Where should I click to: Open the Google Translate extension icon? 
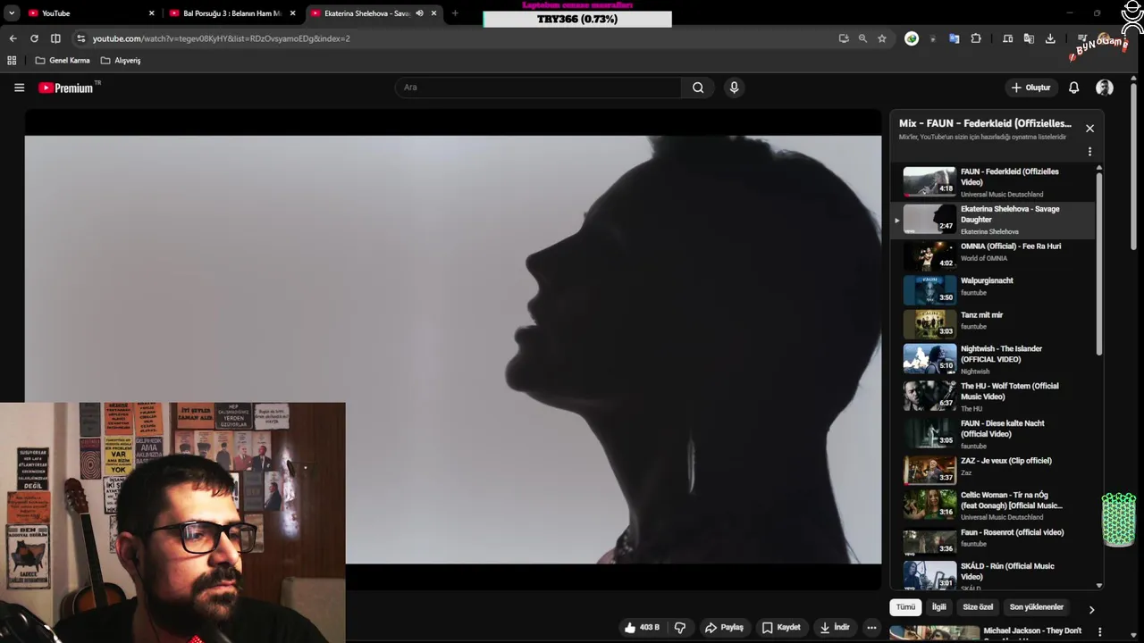coord(954,38)
